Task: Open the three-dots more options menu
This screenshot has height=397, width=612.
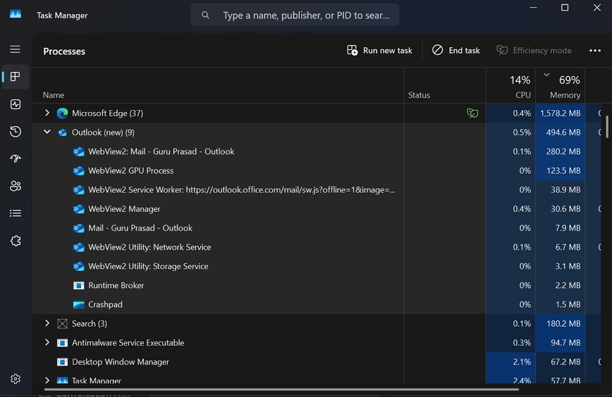Action: point(595,50)
